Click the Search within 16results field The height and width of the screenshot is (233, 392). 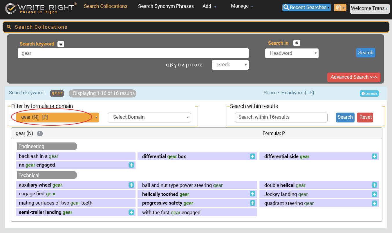(x=281, y=117)
